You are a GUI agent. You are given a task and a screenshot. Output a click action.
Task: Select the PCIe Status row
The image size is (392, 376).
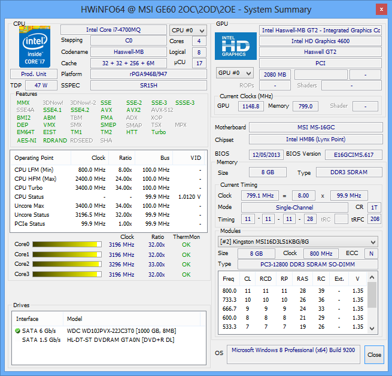(x=108, y=224)
